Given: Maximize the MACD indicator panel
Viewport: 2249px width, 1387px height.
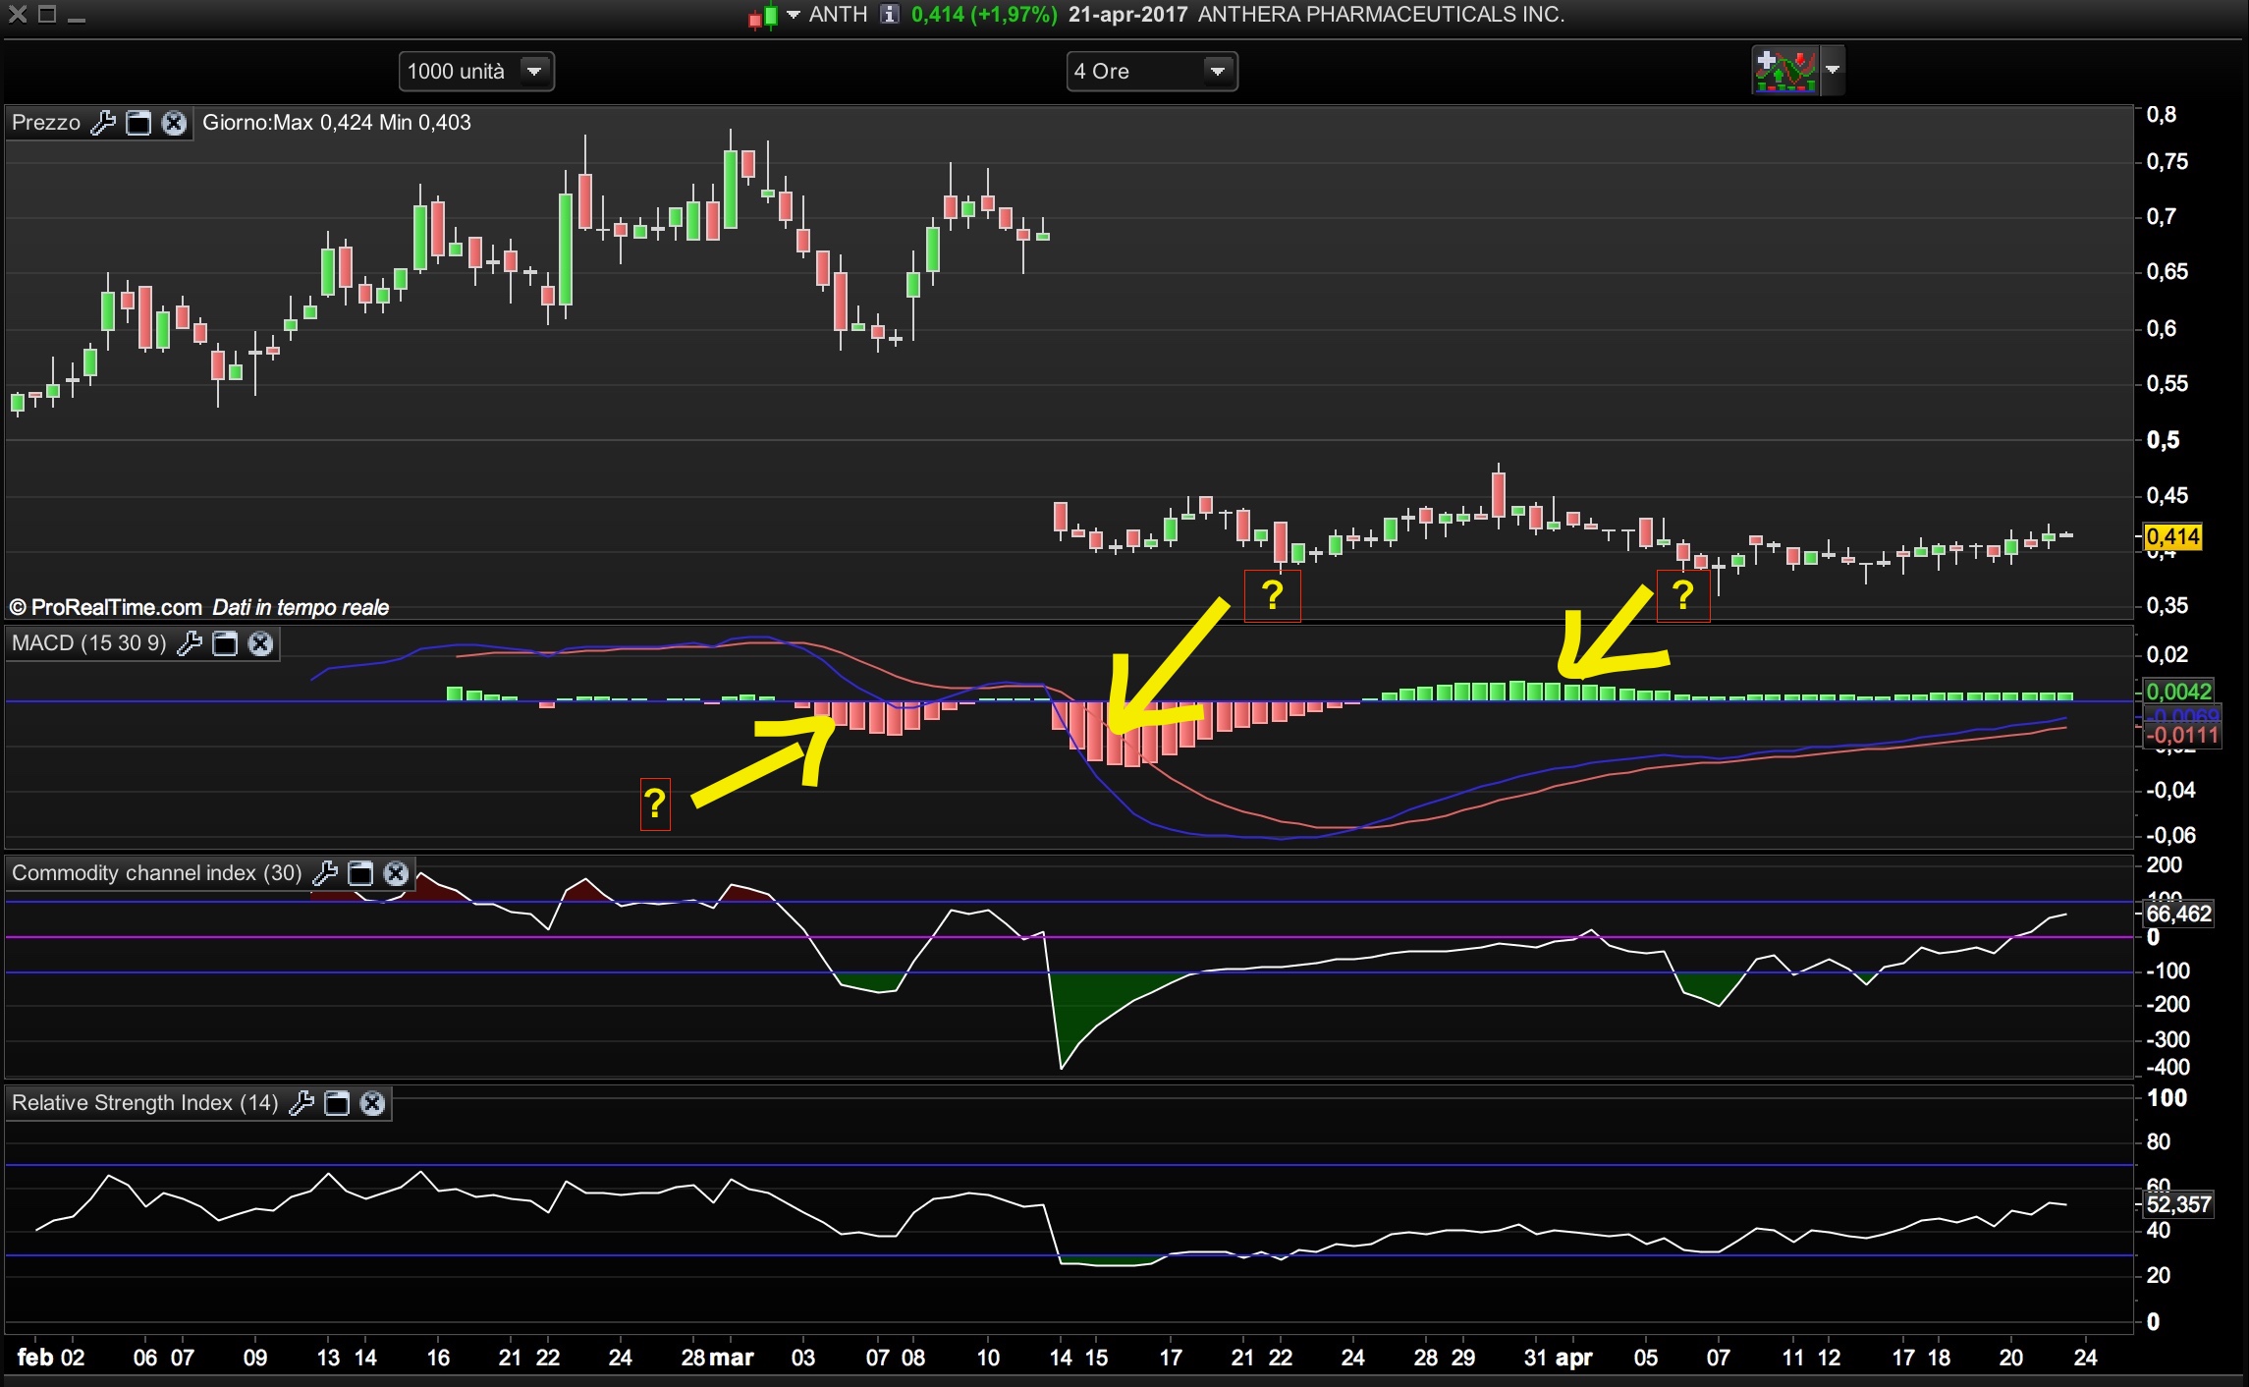Looking at the screenshot, I should 225,643.
